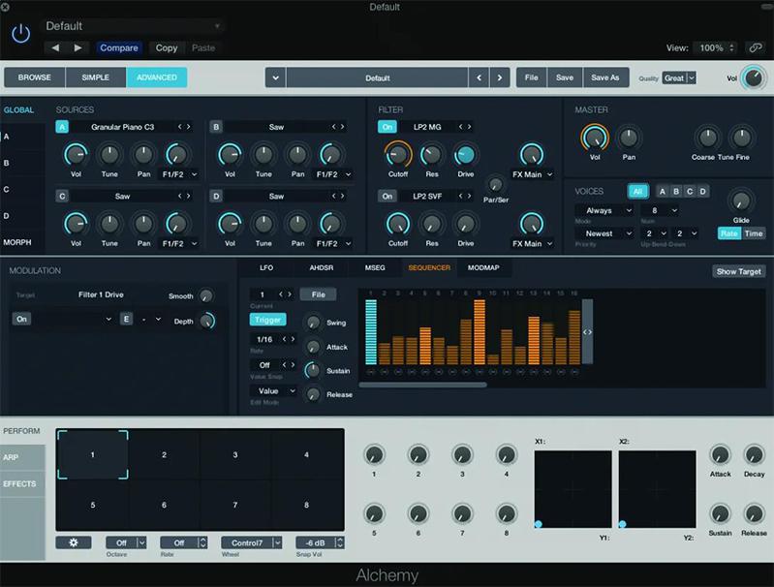Screen dimensions: 774x587
Task: Click Filter 1 Cutoff knob
Action: (398, 155)
